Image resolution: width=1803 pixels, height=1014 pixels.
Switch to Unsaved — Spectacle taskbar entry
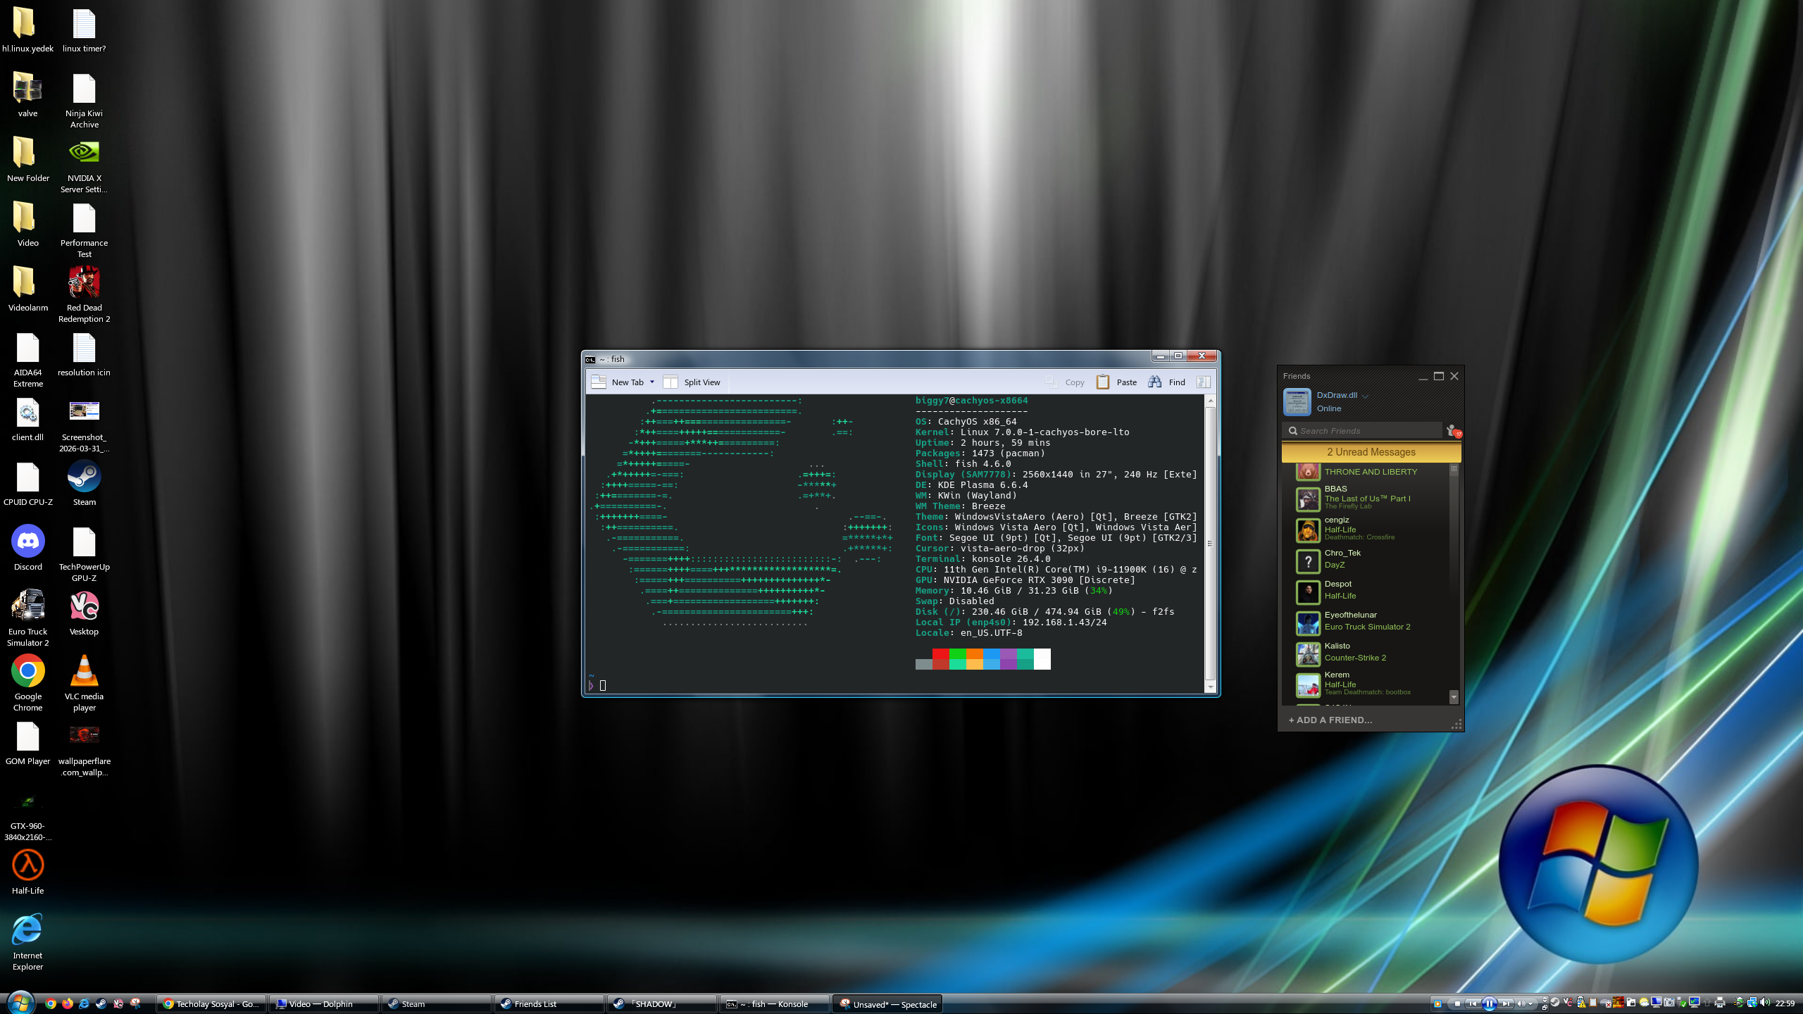pyautogui.click(x=887, y=1004)
